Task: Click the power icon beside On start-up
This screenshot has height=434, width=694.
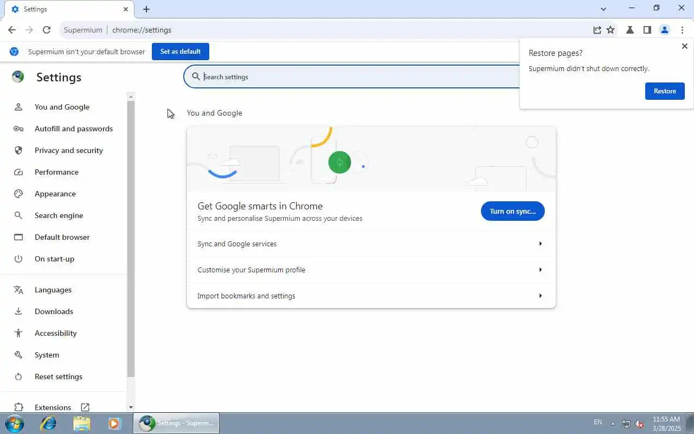Action: pyautogui.click(x=18, y=259)
